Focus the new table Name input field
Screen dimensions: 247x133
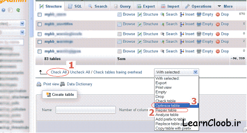coord(86,110)
